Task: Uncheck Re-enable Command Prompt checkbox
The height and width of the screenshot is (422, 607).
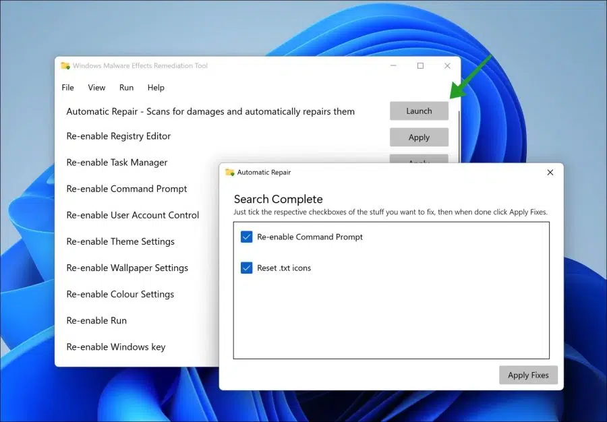Action: pos(247,237)
